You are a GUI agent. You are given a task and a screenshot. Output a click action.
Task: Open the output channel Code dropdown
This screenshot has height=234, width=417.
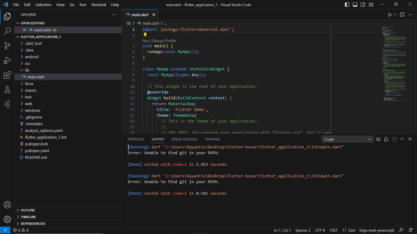coord(348,139)
